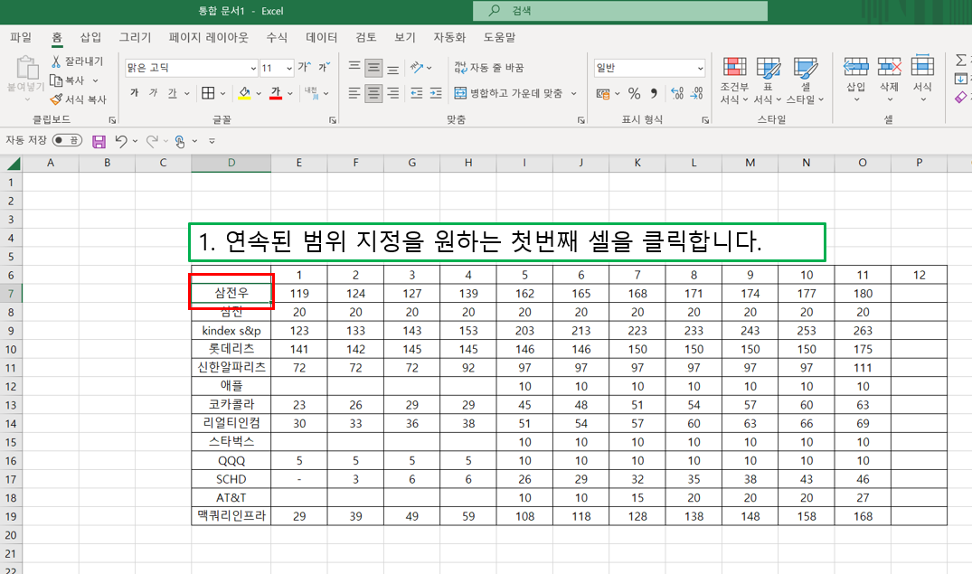Apply the red font color 가
Screen dimensions: 972x574
click(x=276, y=93)
